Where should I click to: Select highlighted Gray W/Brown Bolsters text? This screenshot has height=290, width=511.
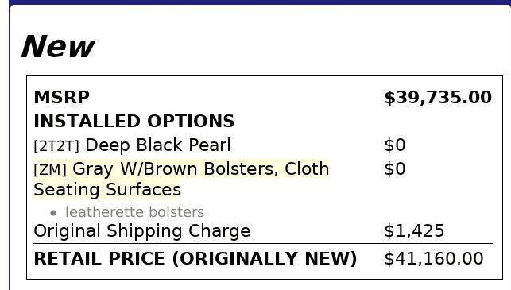coord(176,169)
